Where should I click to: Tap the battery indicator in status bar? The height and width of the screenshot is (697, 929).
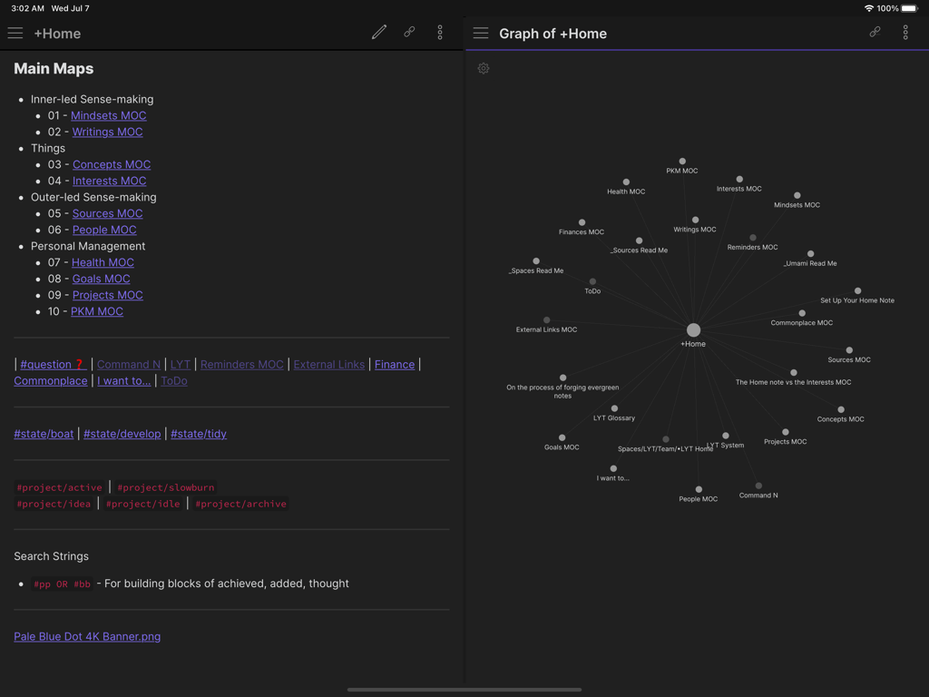point(909,8)
